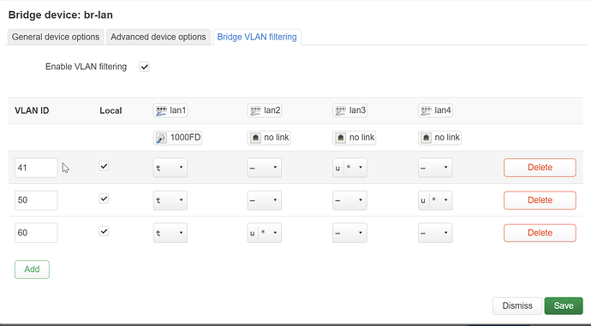591x326 pixels.
Task: Open lan4 dropdown on VLAN 50 row
Action: point(435,200)
